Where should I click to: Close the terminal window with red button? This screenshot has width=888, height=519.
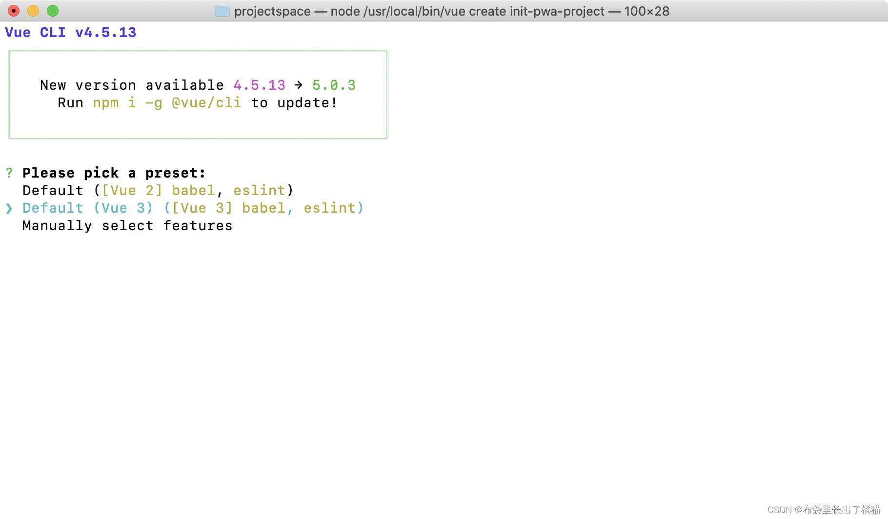14,11
